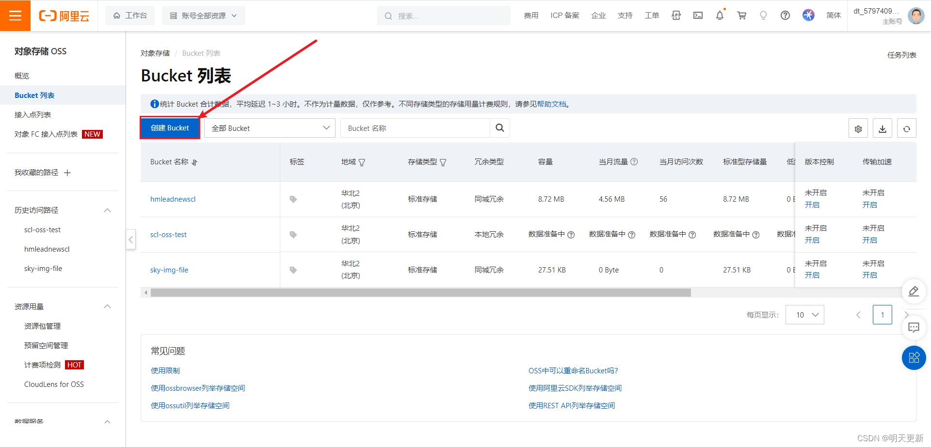The image size is (931, 447).
Task: Click the lightbulb tips icon
Action: pyautogui.click(x=763, y=16)
